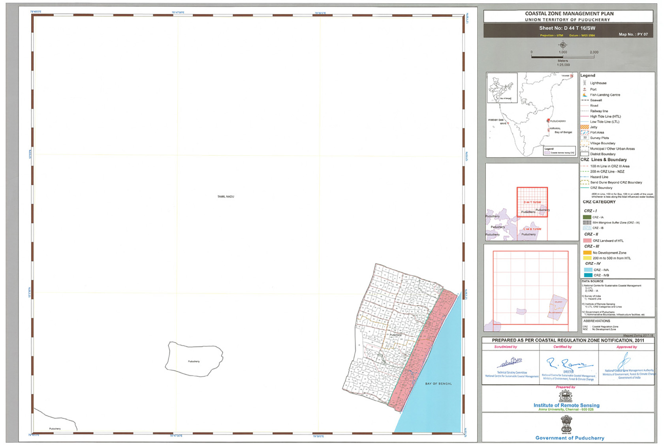Click the Village Boundary legend symbol
Viewport: 664px width, 445px height.
click(585, 143)
